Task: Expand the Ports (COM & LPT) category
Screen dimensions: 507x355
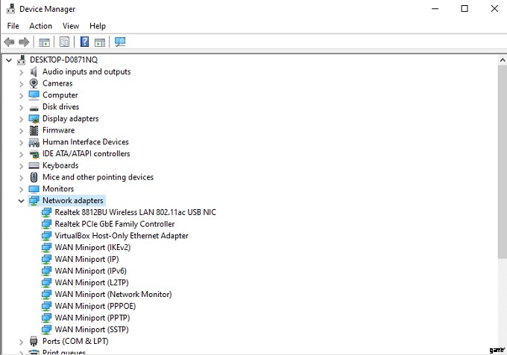Action: (21, 342)
